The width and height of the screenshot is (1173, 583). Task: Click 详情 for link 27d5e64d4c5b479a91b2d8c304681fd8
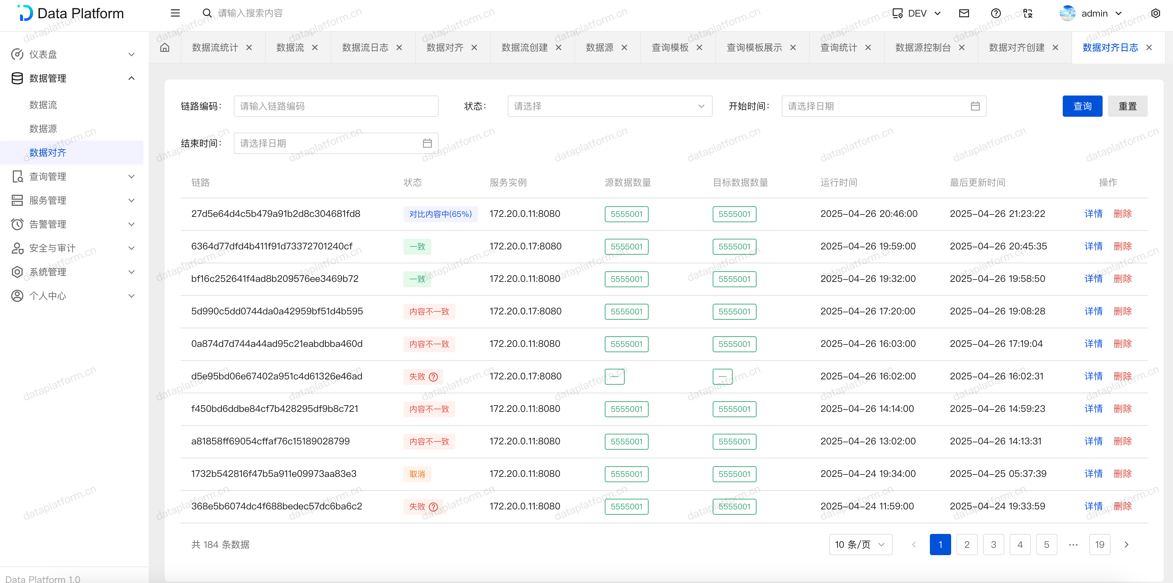coord(1093,214)
